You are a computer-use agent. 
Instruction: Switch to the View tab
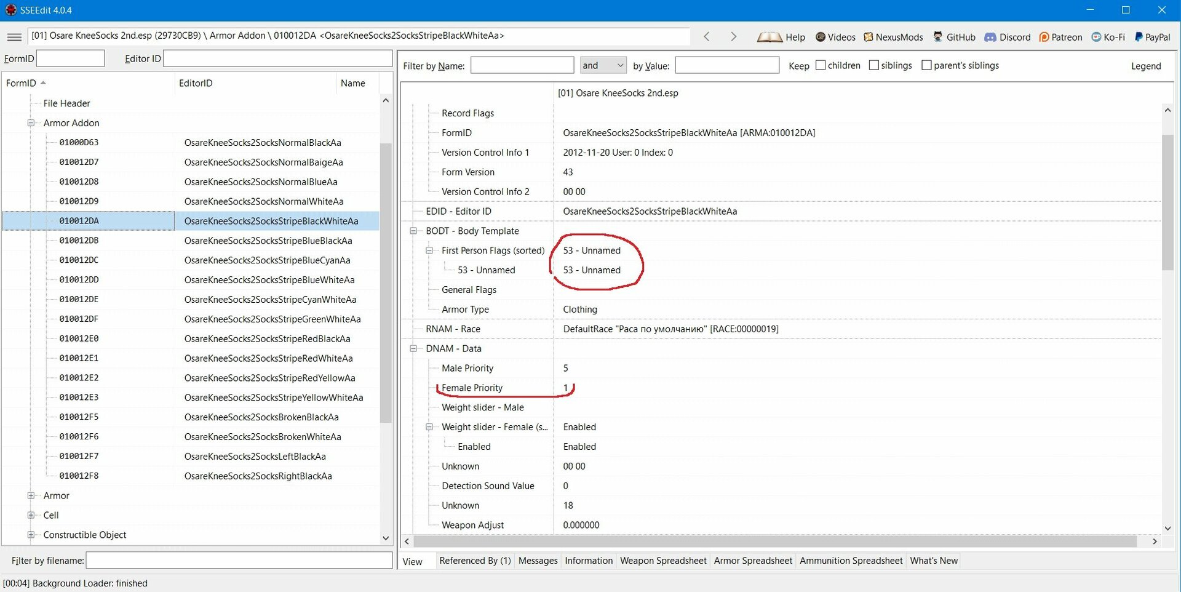pos(412,561)
